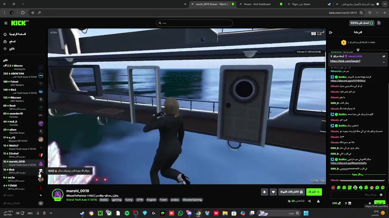Screen dimensions: 389x218
Task: Click the Gift Subscriptions button
Action: coord(291,192)
